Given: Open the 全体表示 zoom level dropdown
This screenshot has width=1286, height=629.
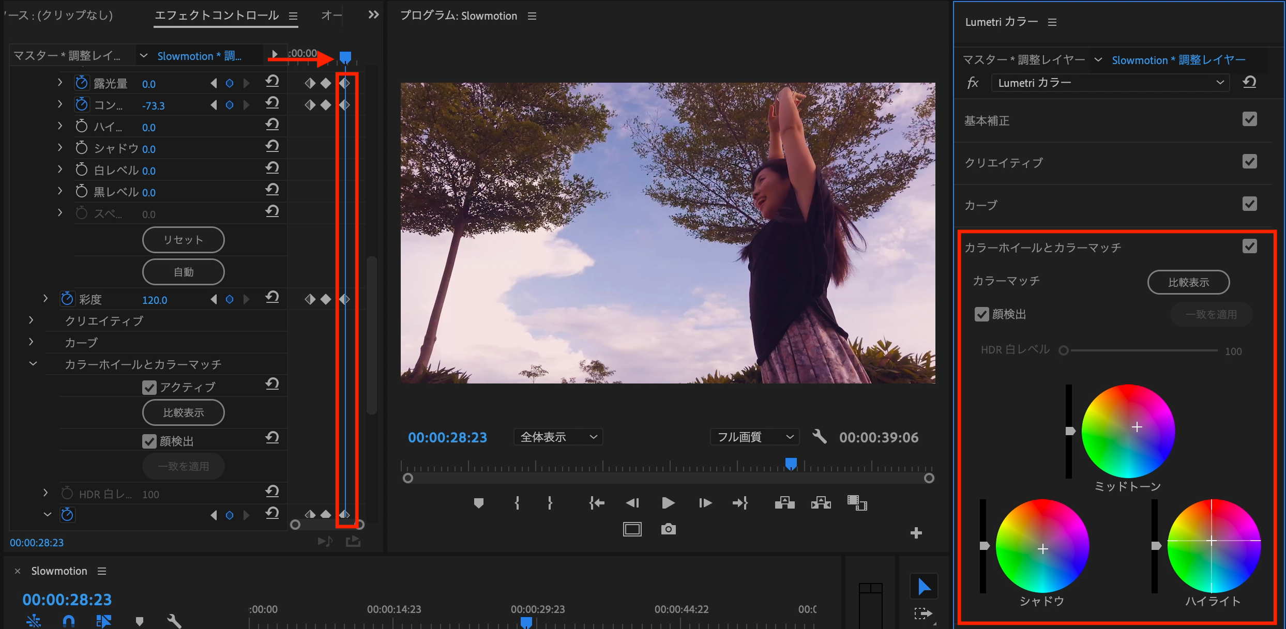Looking at the screenshot, I should pos(558,437).
